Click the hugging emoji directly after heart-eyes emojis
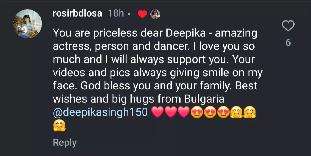 236,112
